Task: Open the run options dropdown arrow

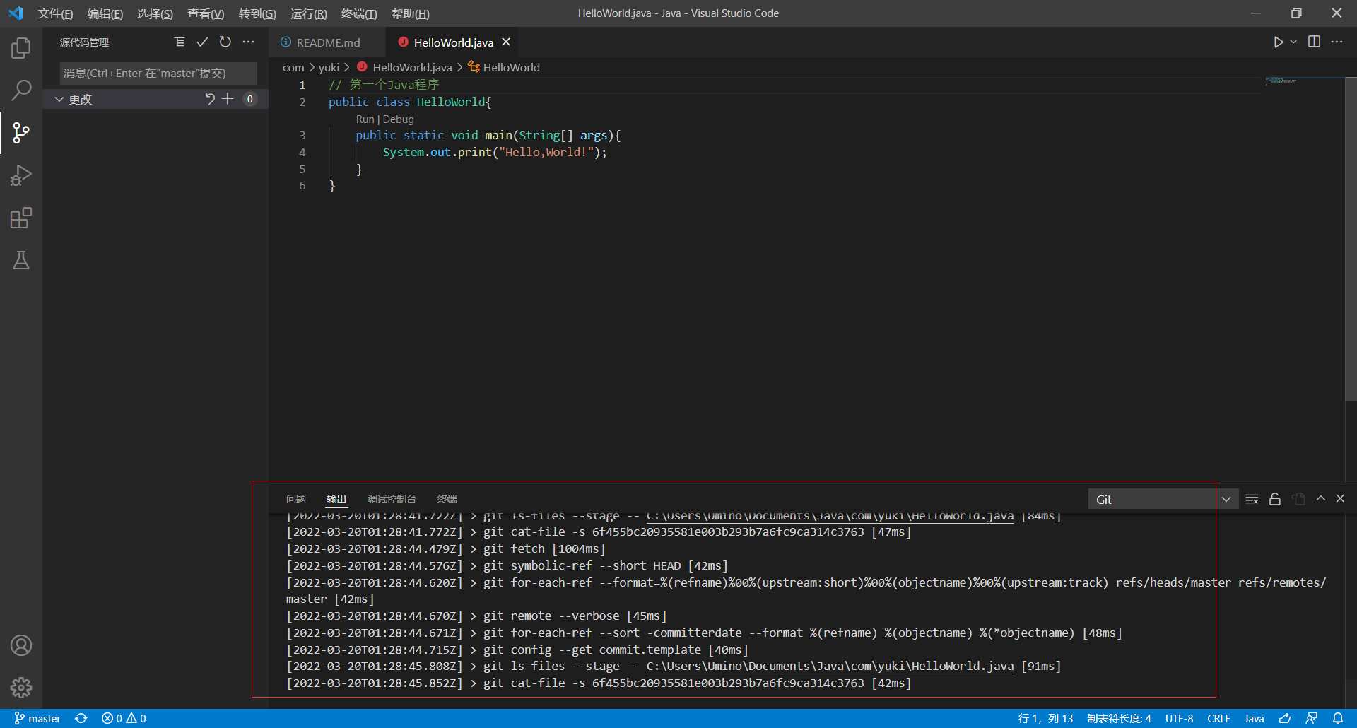Action: 1293,42
